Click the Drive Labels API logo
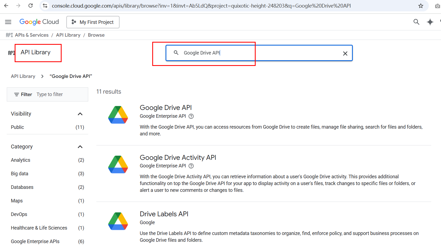Image resolution: width=441 pixels, height=248 pixels. click(118, 221)
